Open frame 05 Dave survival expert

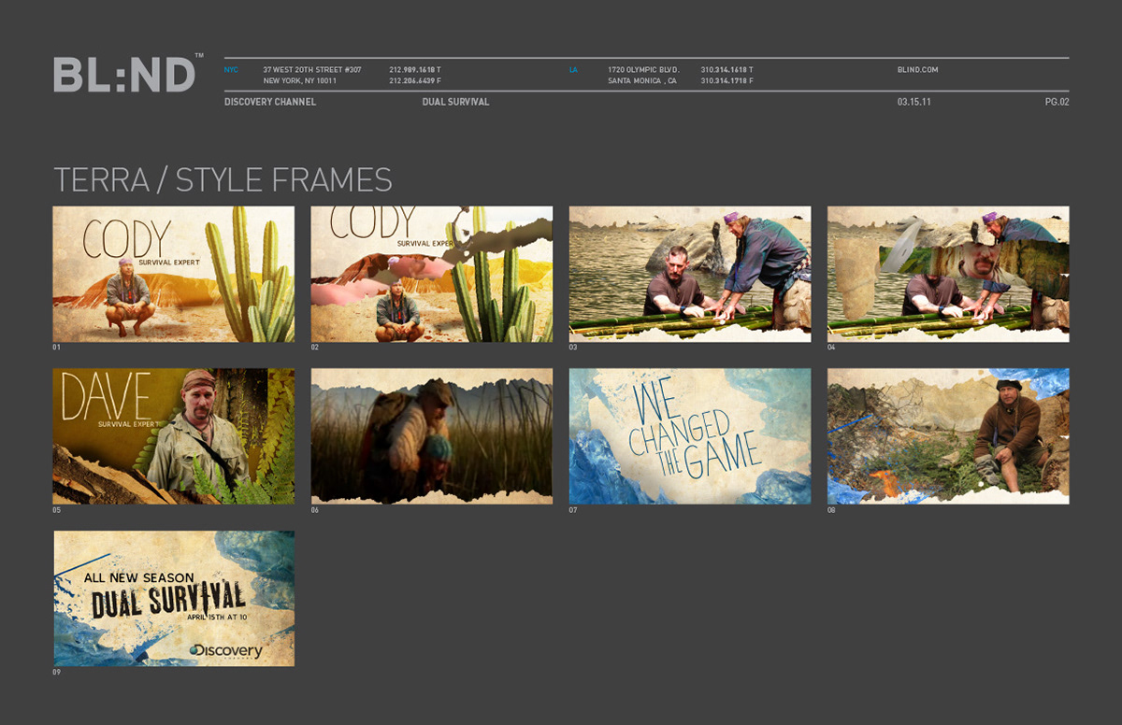174,436
